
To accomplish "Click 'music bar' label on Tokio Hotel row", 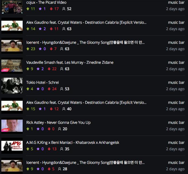I will [176, 82].
